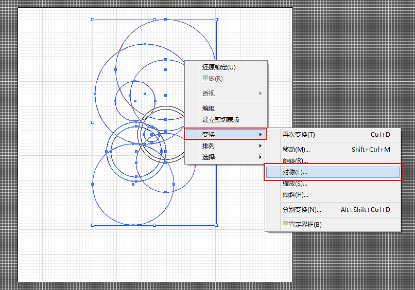Click the left-middle bounding box handle
The width and height of the screenshot is (415, 290).
point(93,122)
